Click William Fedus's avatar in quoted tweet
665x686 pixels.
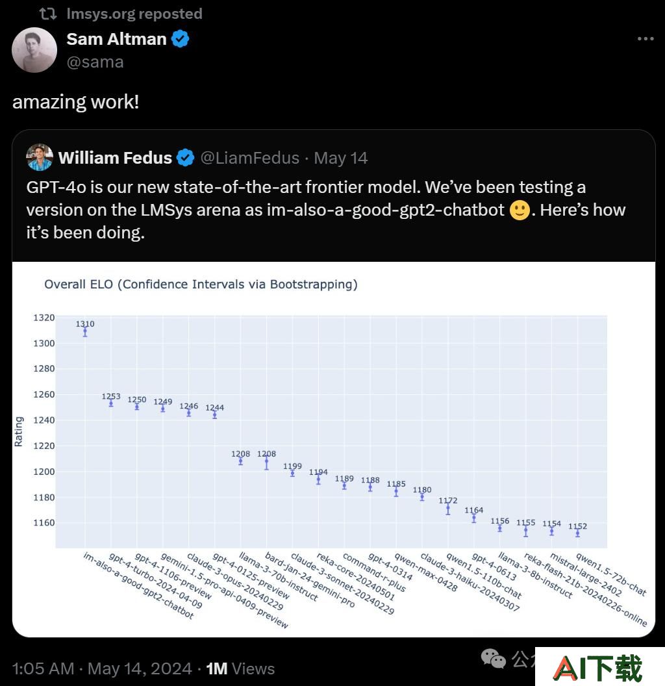[40, 157]
